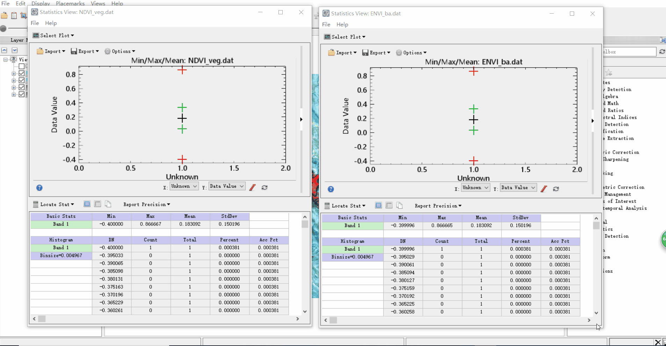Viewport: 666px width, 346px height.
Task: Open Placemarks menu in main ENVI window
Action: pyautogui.click(x=70, y=3)
